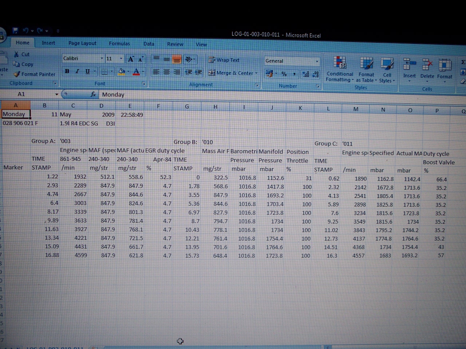Click the AutoSum sigma icon
The width and height of the screenshot is (466, 349).
463,62
